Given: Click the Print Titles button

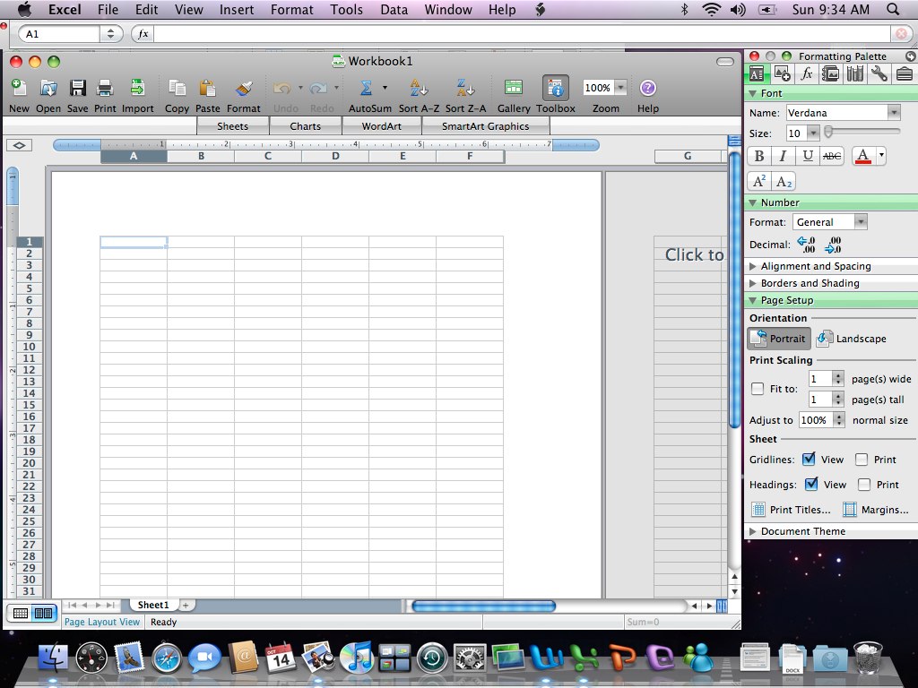Looking at the screenshot, I should click(x=791, y=510).
